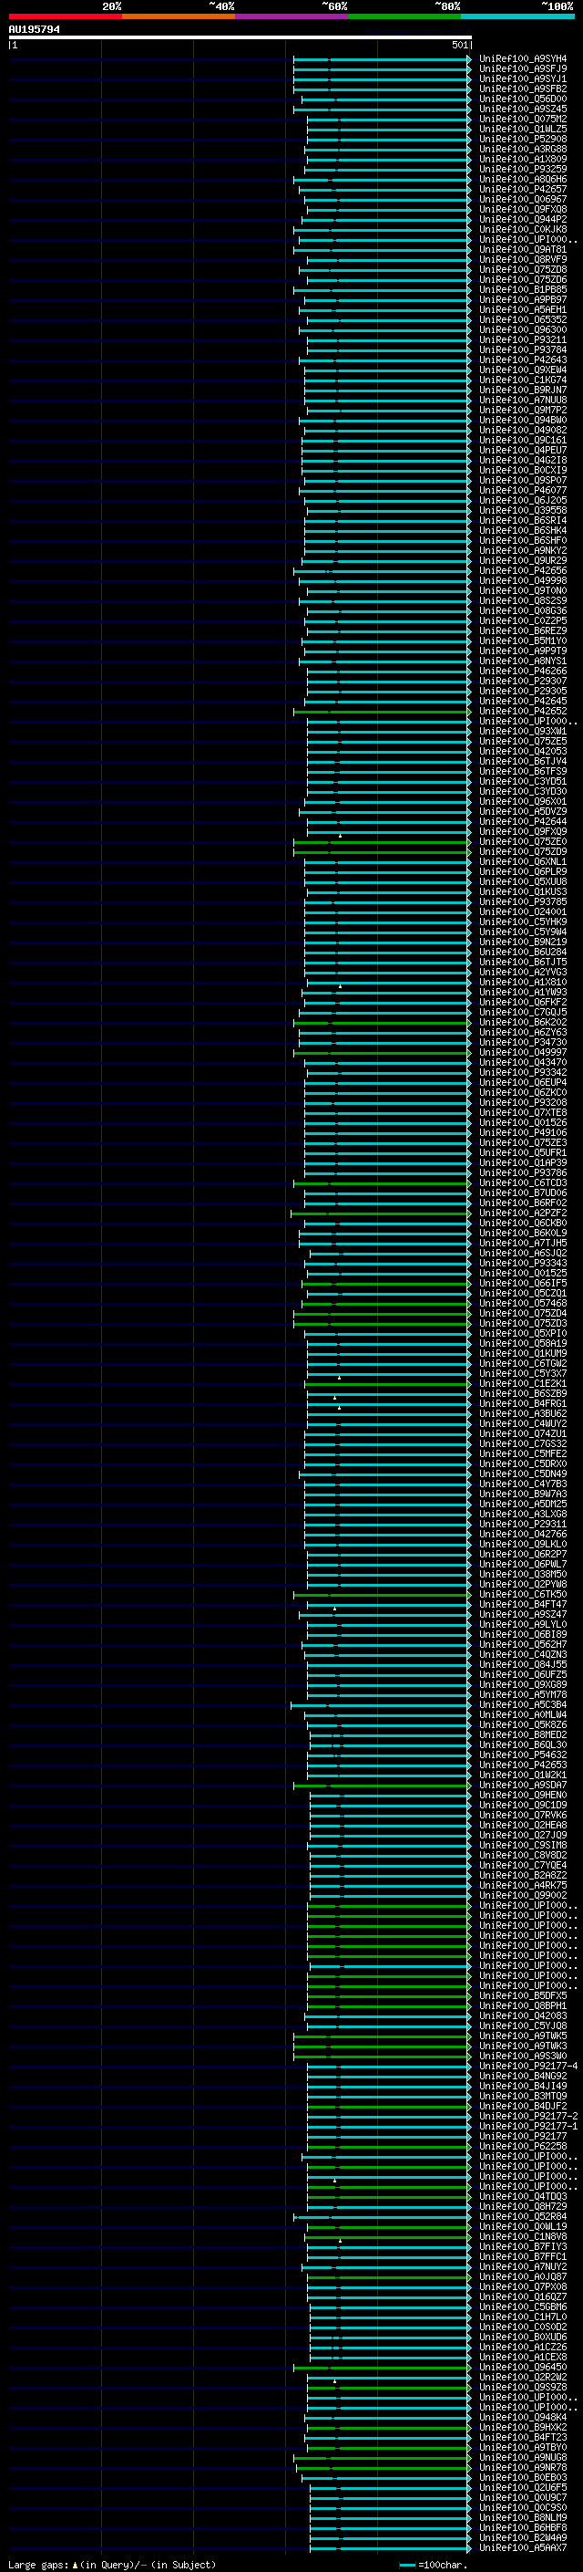Select the UniRef100_P92177-4 label
Viewport: 583px width, 2572px height.
click(x=528, y=2066)
